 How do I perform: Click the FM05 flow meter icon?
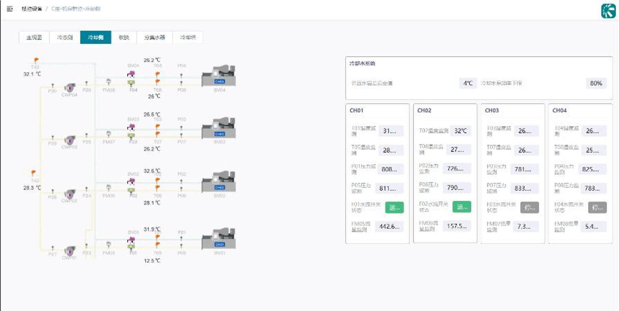coord(109,244)
